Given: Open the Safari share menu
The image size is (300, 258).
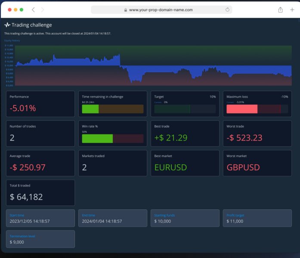Looking at the screenshot, I should coord(280,9).
